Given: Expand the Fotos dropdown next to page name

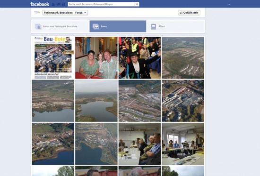Looking at the screenshot, I should pos(81,13).
